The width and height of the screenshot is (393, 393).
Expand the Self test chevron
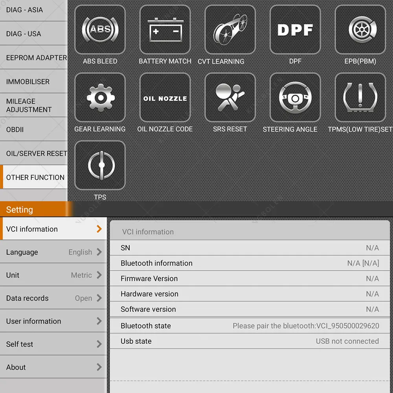[x=99, y=344]
